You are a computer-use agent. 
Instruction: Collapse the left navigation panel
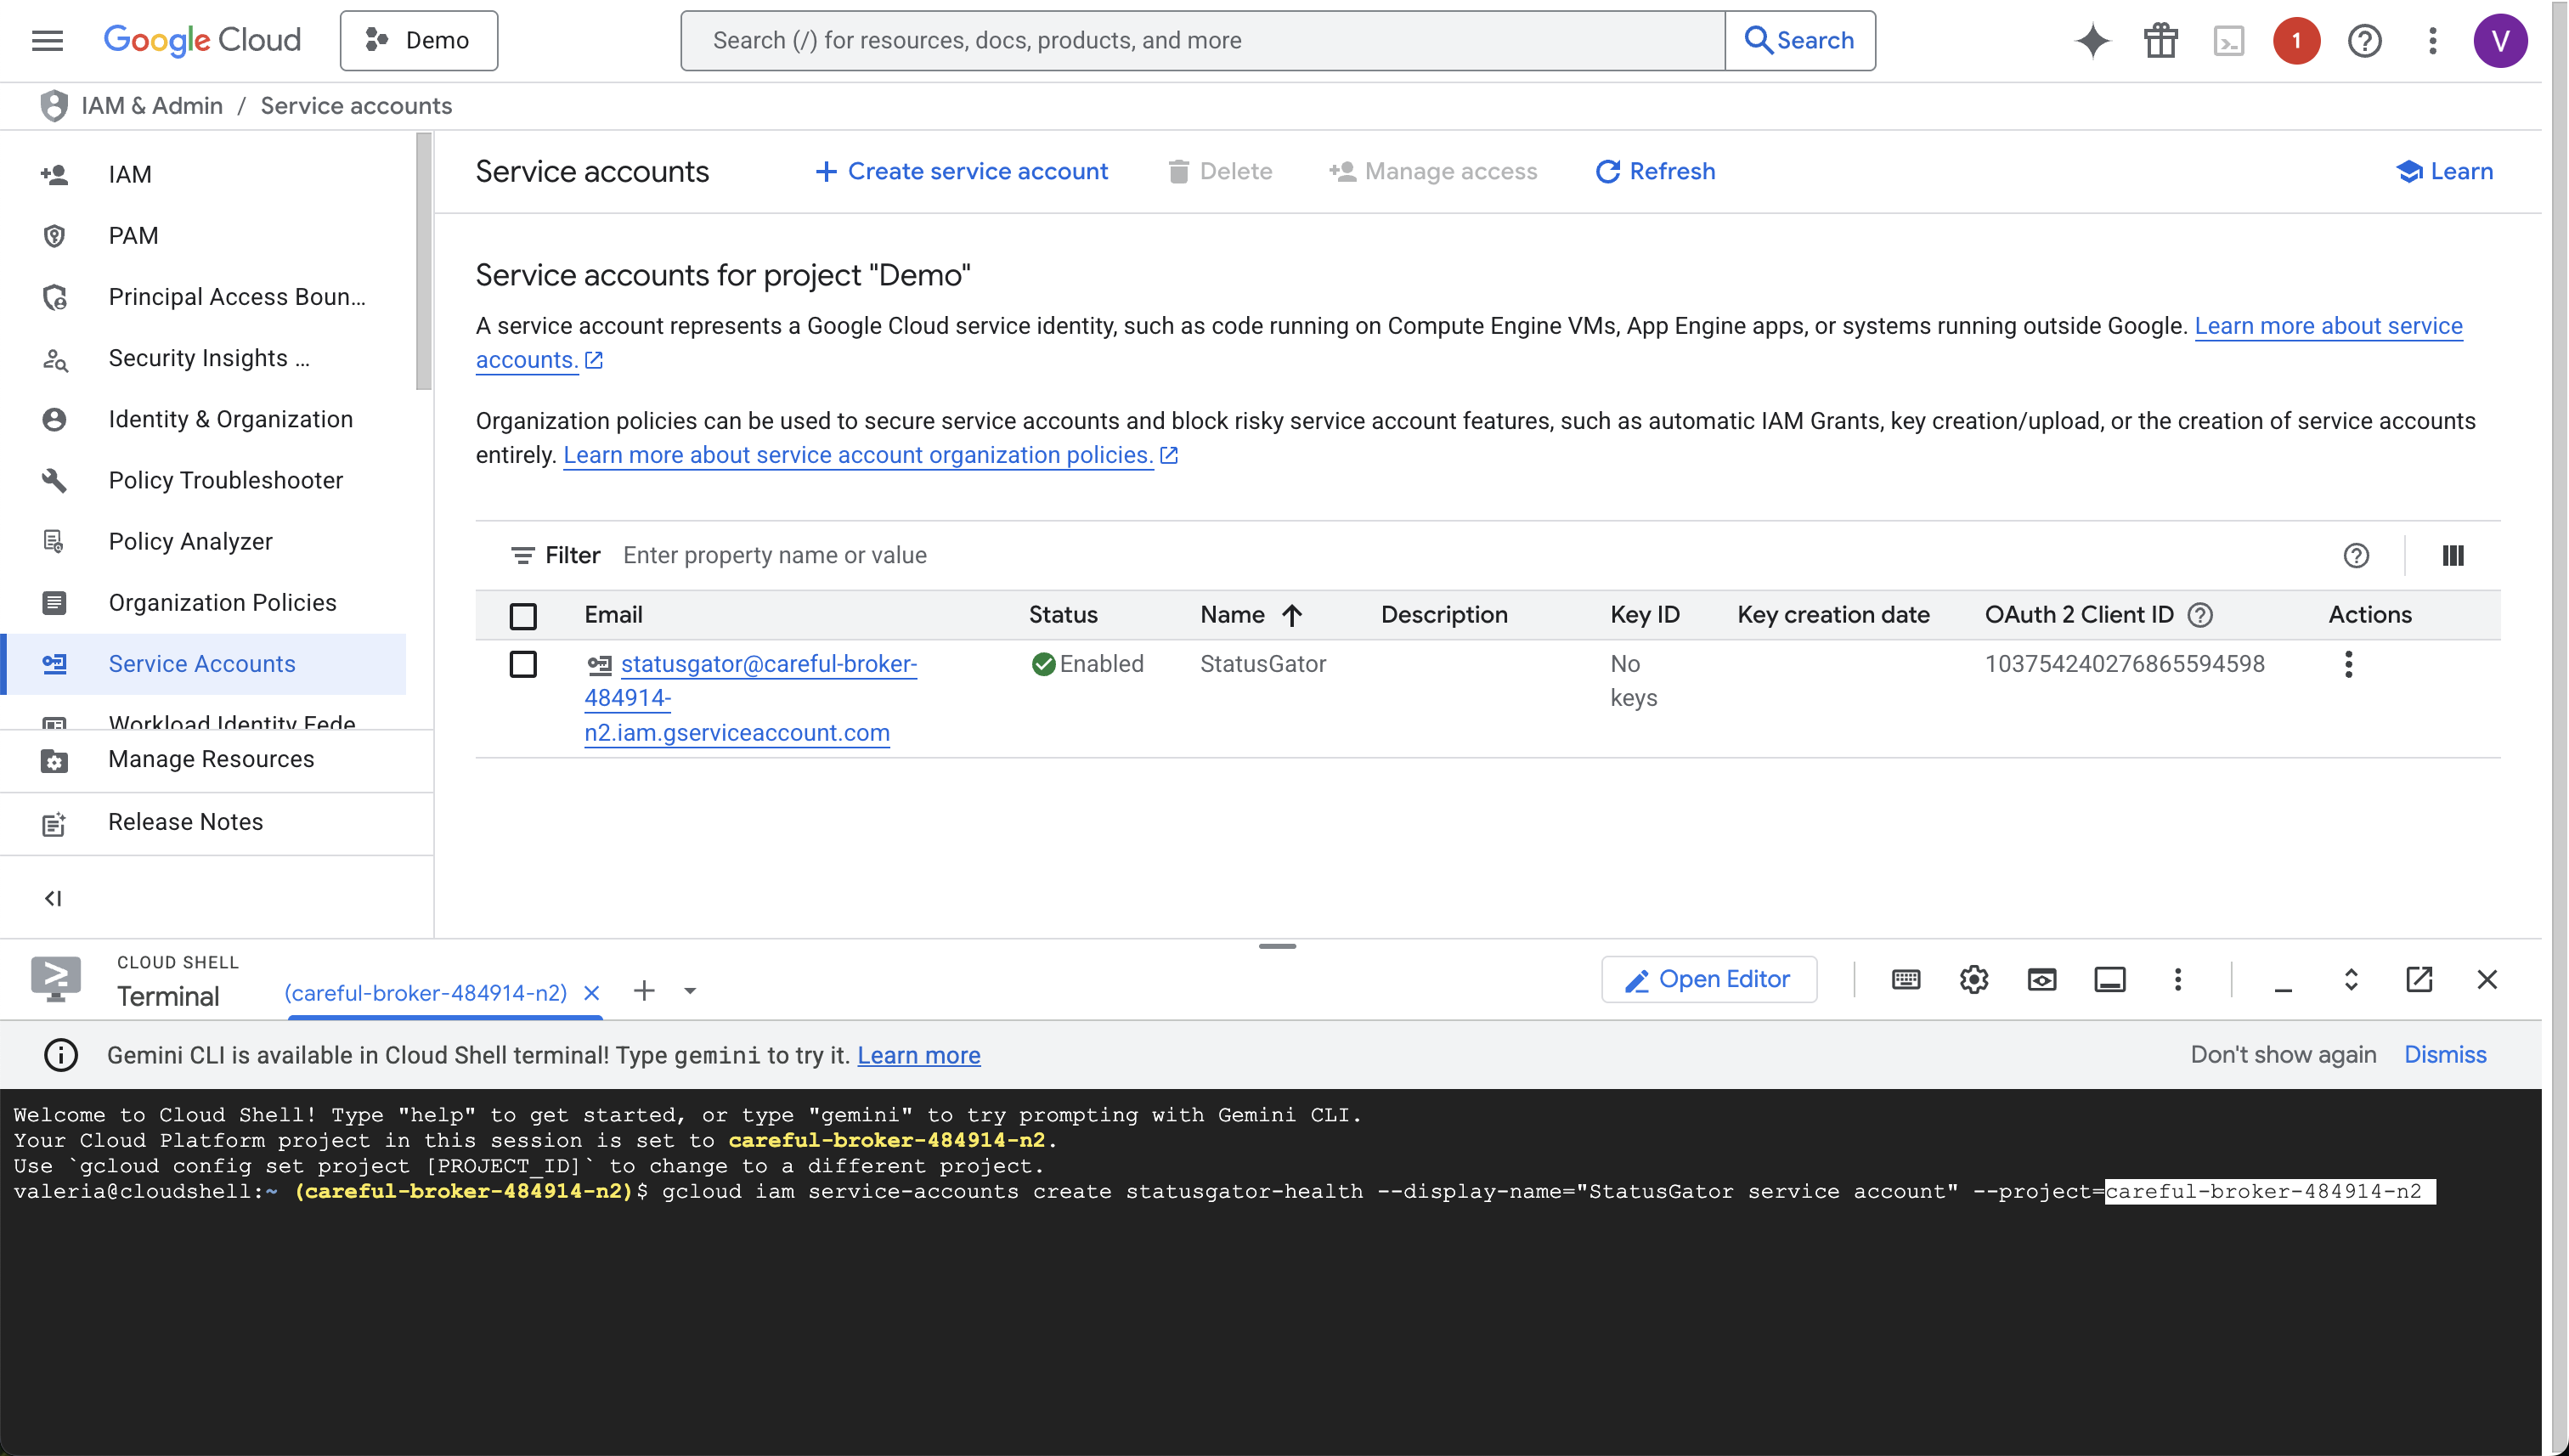[53, 898]
